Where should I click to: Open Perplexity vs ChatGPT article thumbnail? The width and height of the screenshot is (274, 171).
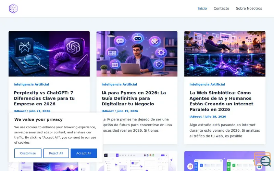(x=49, y=54)
